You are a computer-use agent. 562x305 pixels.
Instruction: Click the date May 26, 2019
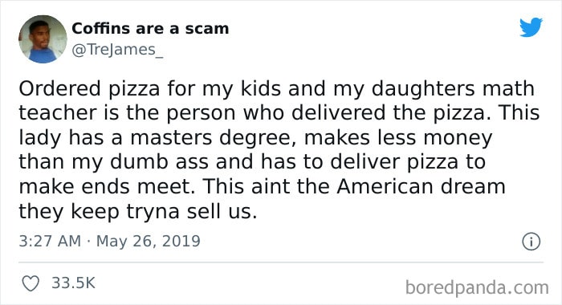tap(148, 242)
